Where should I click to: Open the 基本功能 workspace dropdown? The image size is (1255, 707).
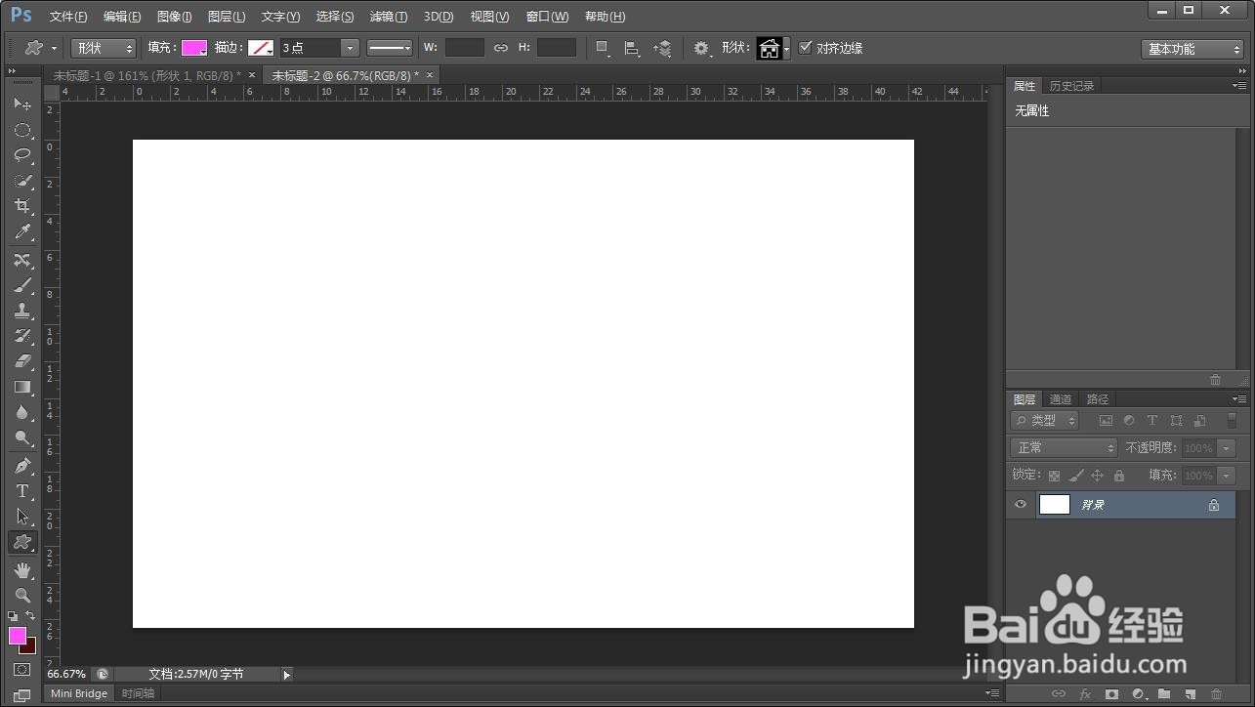[1192, 49]
